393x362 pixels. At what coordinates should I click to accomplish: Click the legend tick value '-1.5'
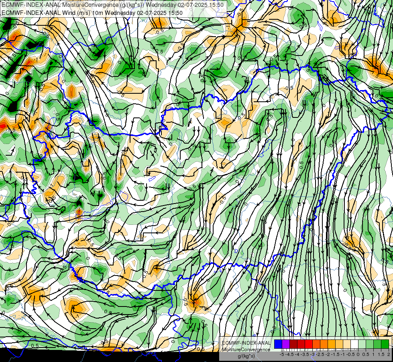click(x=335, y=354)
